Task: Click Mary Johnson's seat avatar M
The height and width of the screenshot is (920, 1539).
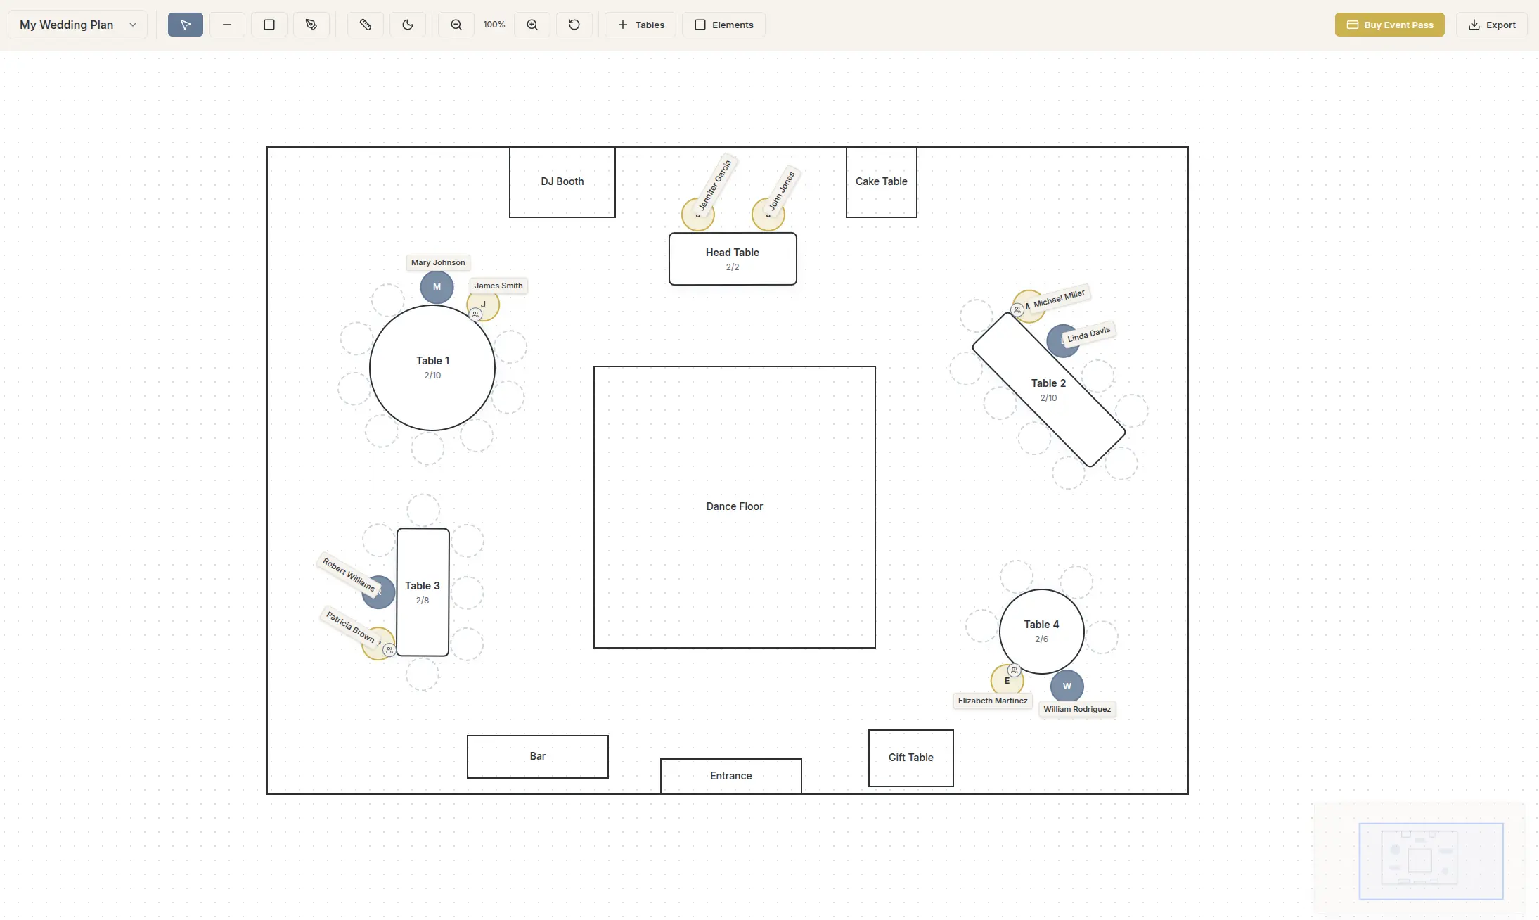Action: pyautogui.click(x=437, y=287)
